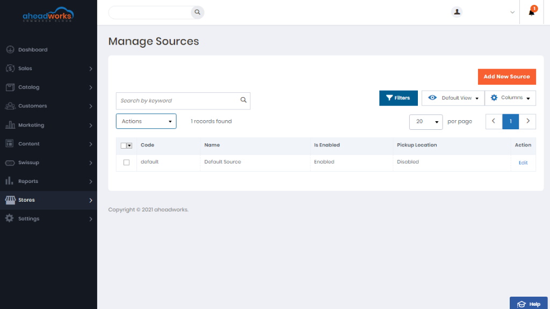550x309 pixels.
Task: Open the Stores menu item
Action: [x=48, y=200]
